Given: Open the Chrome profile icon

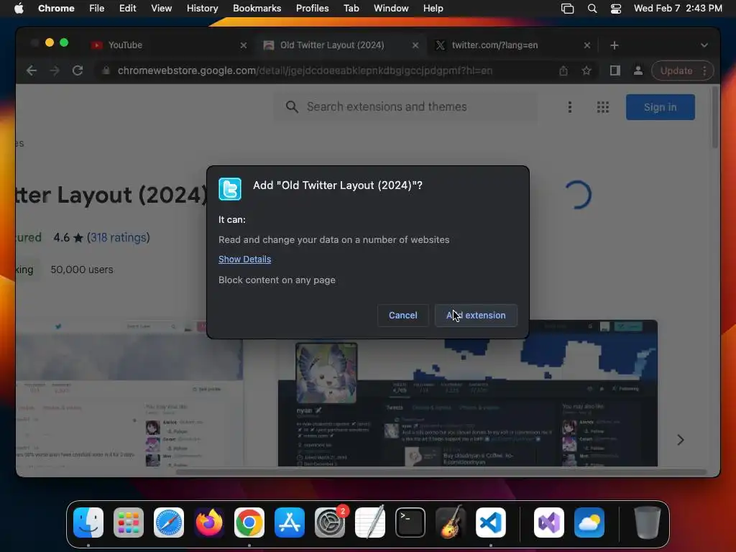Looking at the screenshot, I should click(638, 71).
